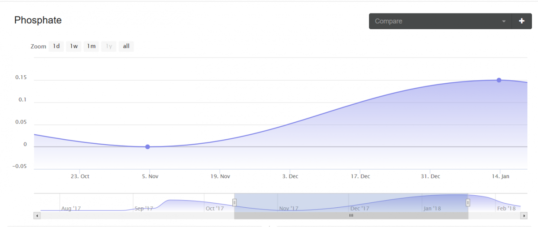Set zoom range to 1d
The image size is (538, 227).
pyautogui.click(x=56, y=46)
